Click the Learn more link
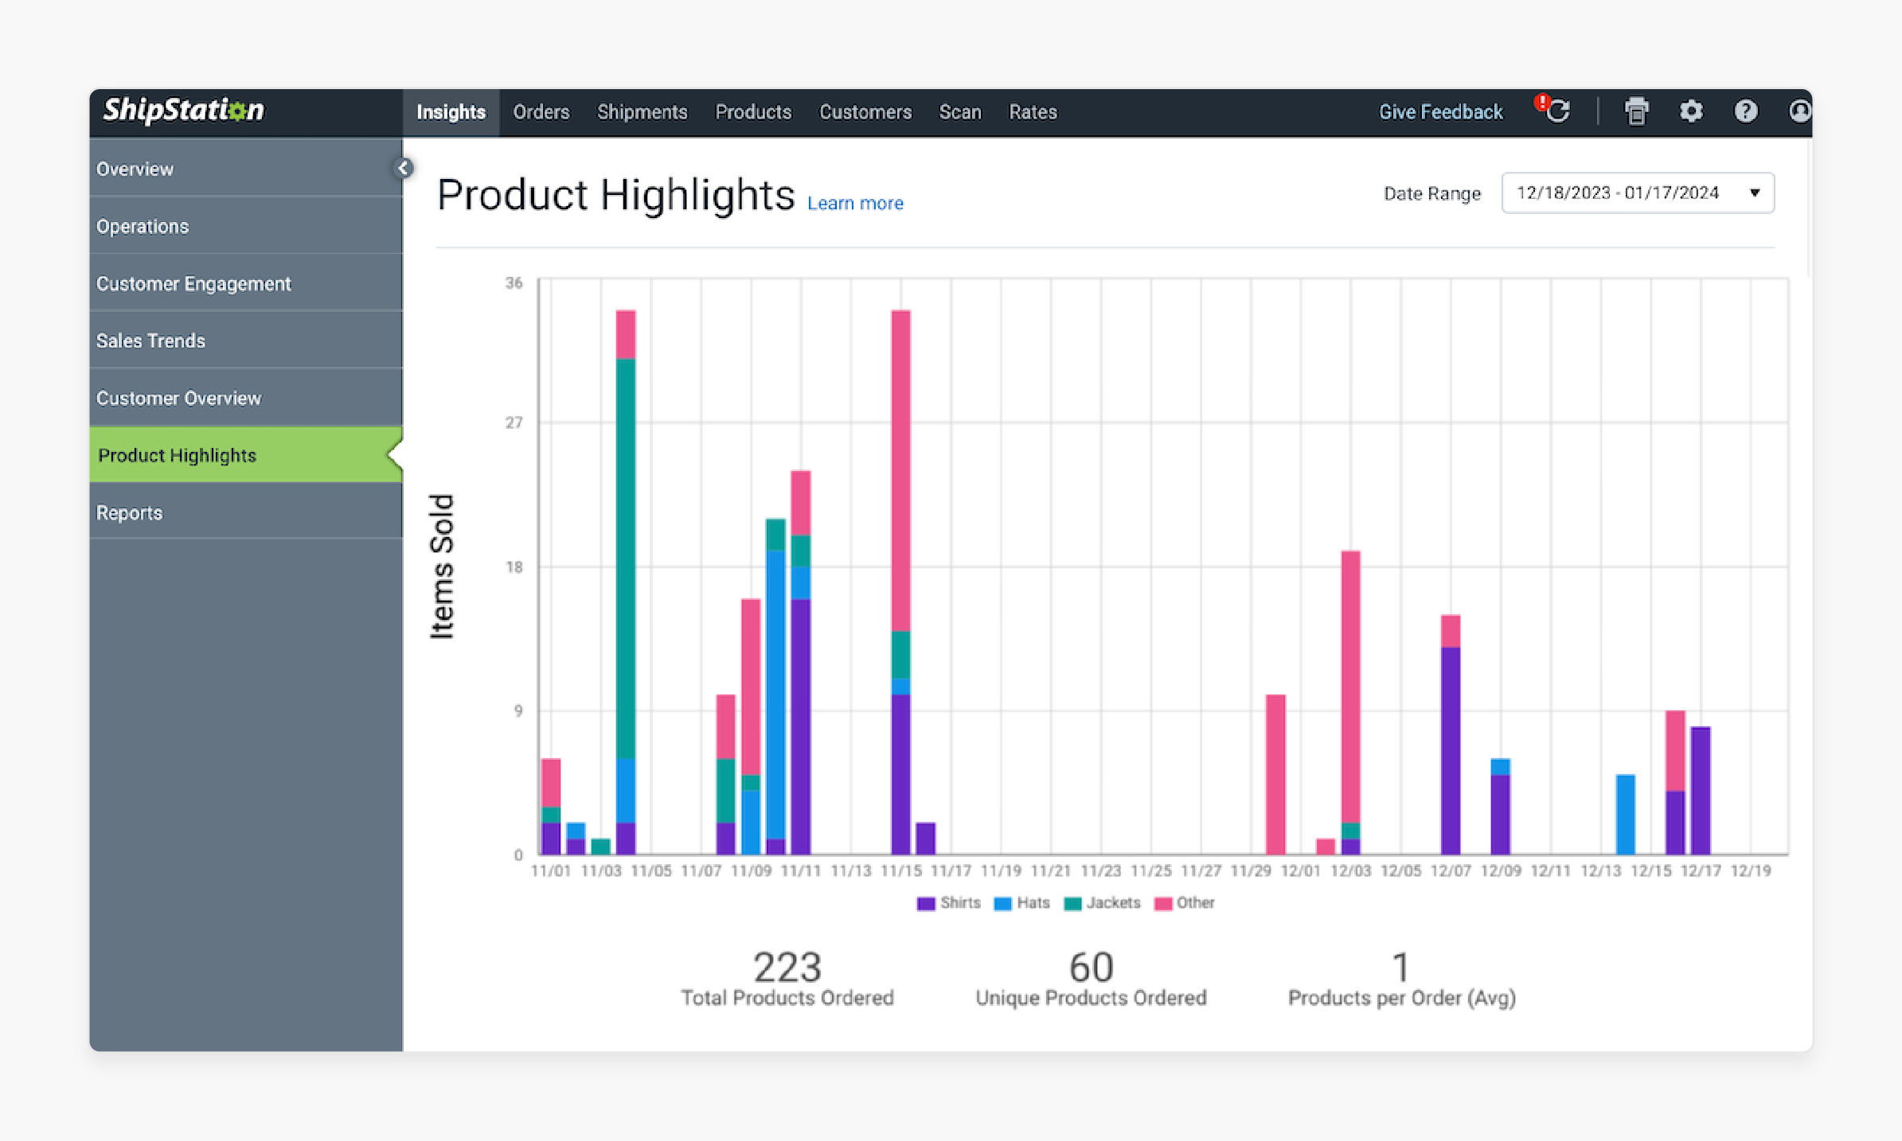 click(x=855, y=204)
